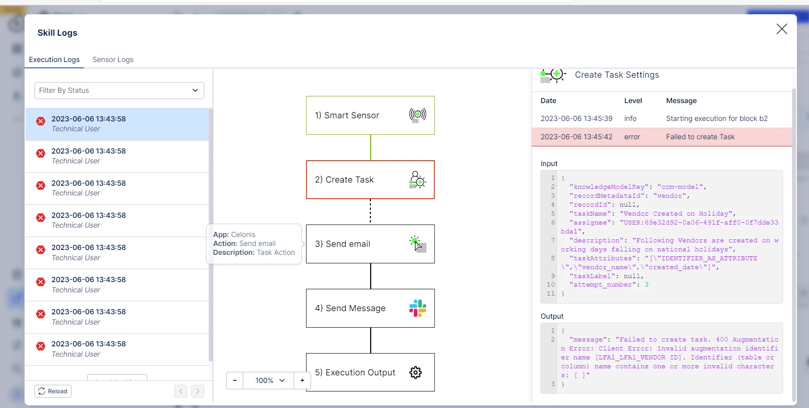Screen dimensions: 809x408
Task: Click the "taskLabel": null line
Action: coord(607,276)
